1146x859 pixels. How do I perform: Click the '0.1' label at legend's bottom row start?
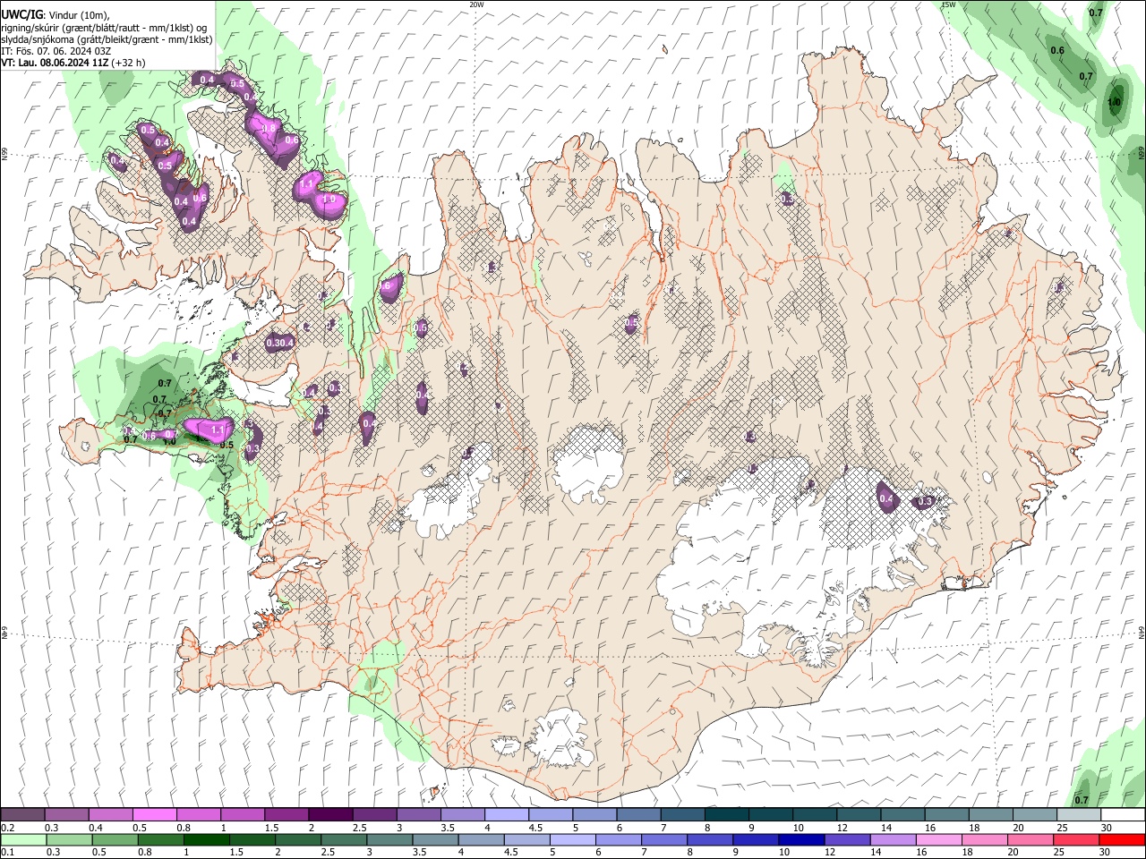(8, 853)
